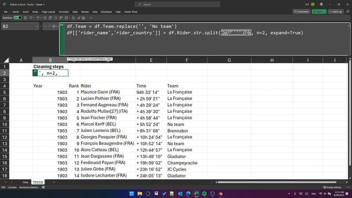Click the '+ 5h 52' 24"' time cell
This screenshot has width=352, height=198.
pos(151,124)
